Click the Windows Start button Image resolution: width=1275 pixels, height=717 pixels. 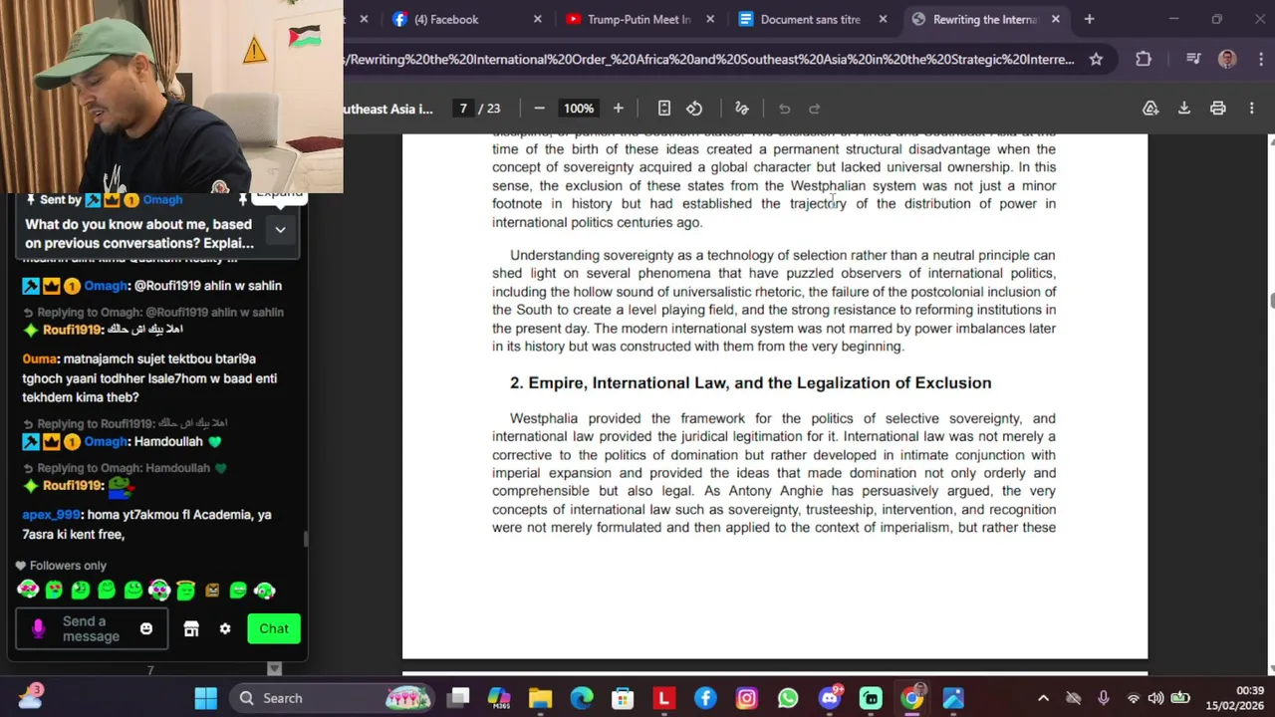[206, 698]
